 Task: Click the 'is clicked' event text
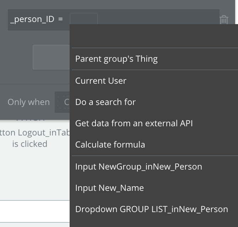click(30, 144)
